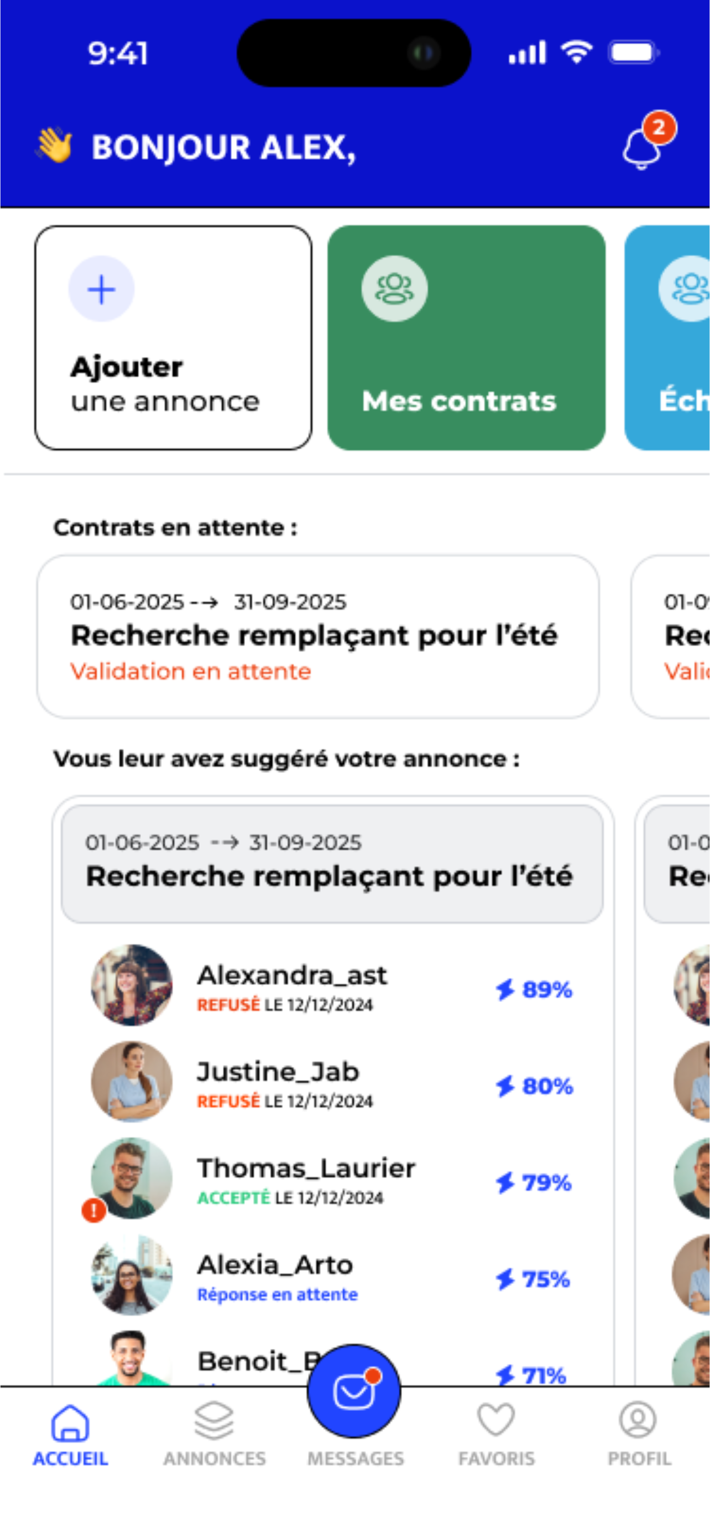
Task: Tap the heart Favoris icon
Action: [x=496, y=1420]
